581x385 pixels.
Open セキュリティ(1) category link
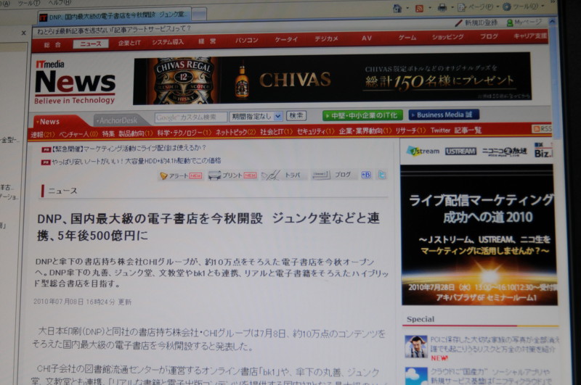pos(315,131)
